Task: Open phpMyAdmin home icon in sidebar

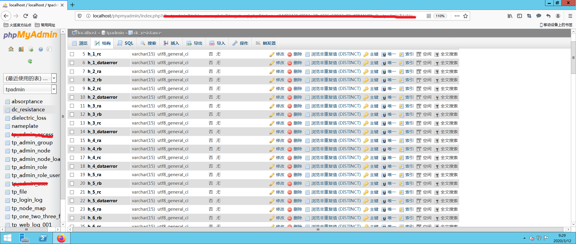Action: pos(11,49)
